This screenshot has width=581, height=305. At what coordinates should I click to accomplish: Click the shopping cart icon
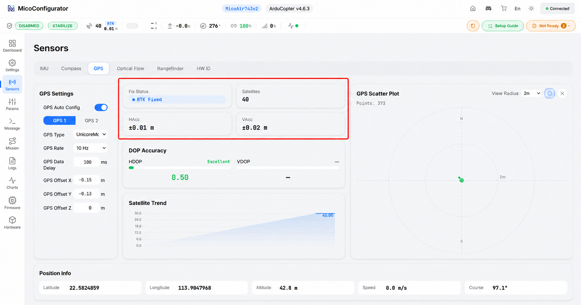click(504, 8)
